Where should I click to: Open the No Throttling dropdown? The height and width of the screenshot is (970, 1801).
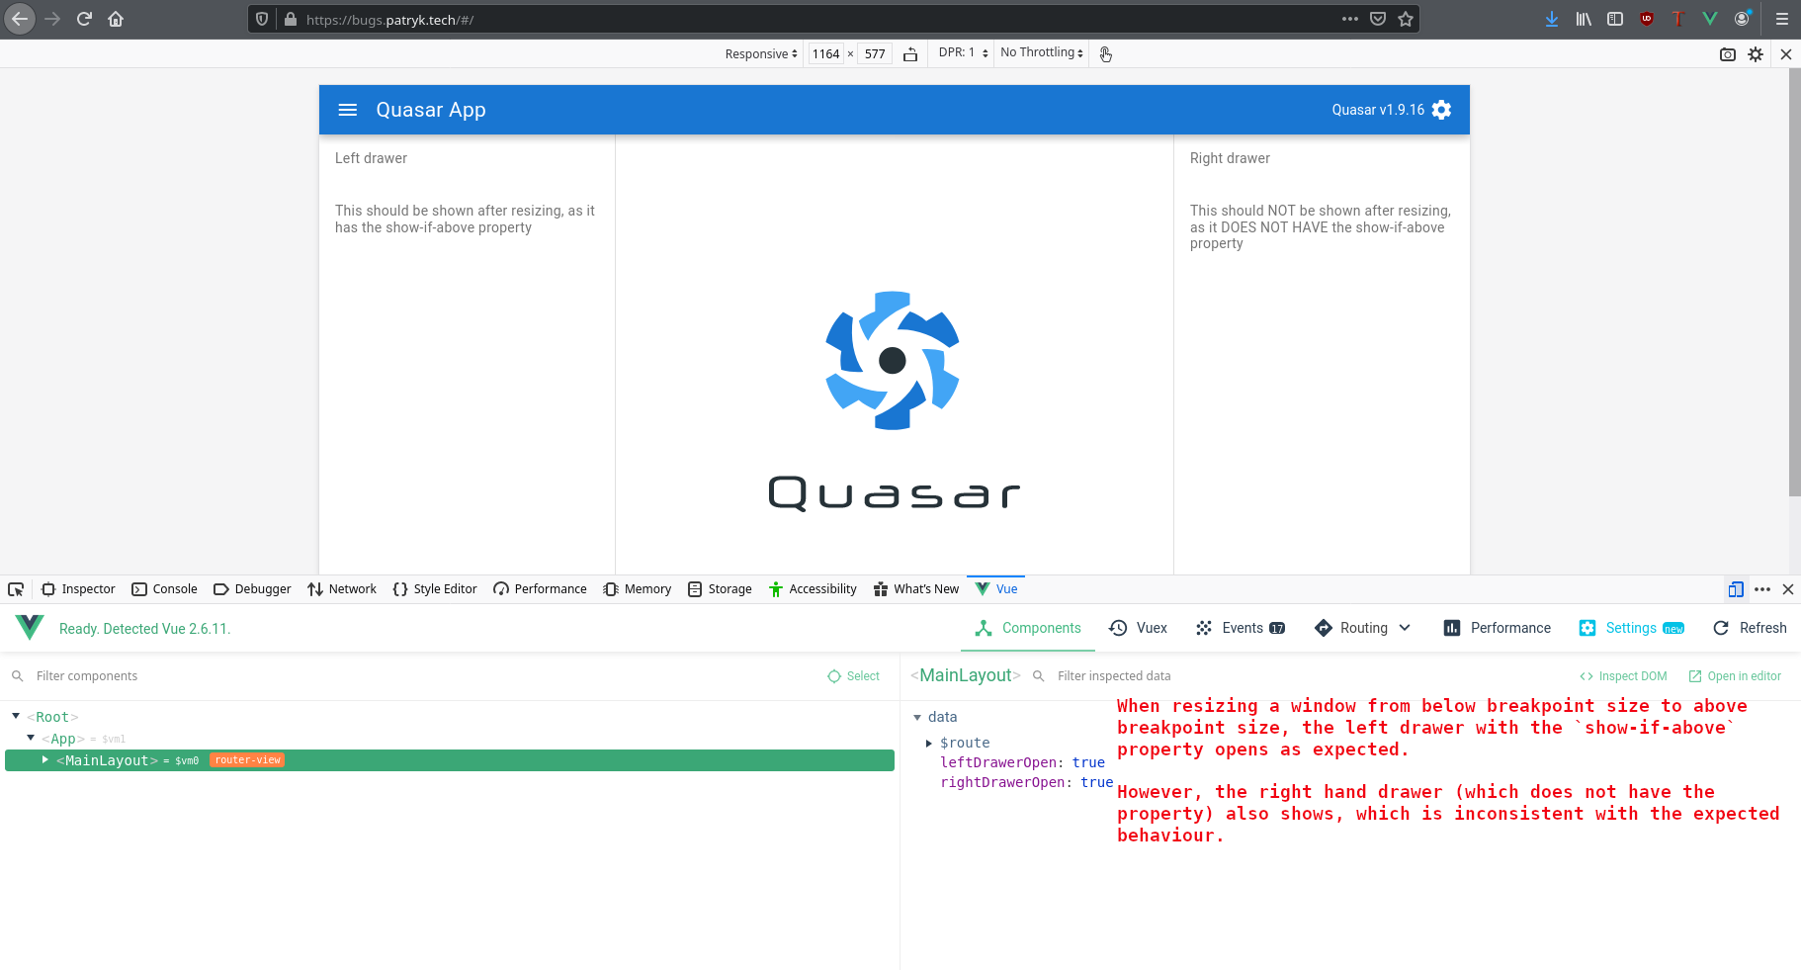[1040, 52]
